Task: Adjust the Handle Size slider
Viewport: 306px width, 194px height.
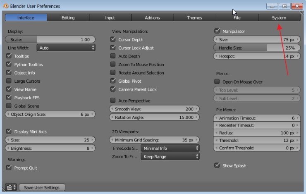Action: pos(257,48)
